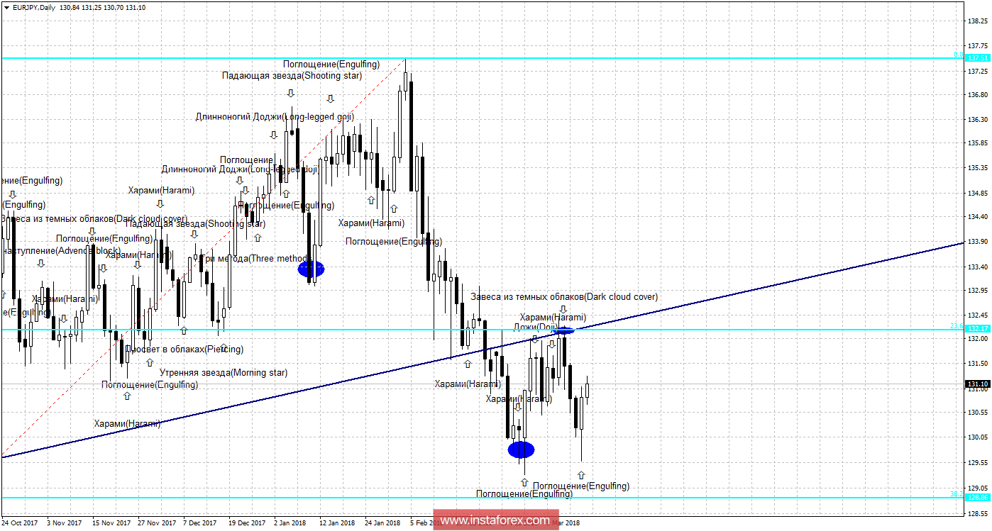The image size is (992, 531).
Task: Select the large blue ellipse near 133.40
Action: tap(311, 269)
